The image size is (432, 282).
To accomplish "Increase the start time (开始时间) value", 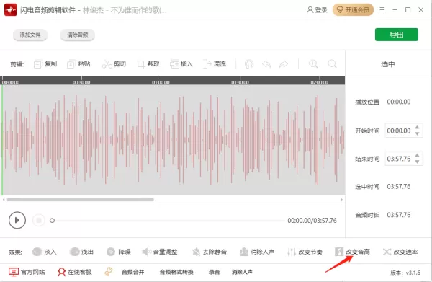I will coord(417,127).
